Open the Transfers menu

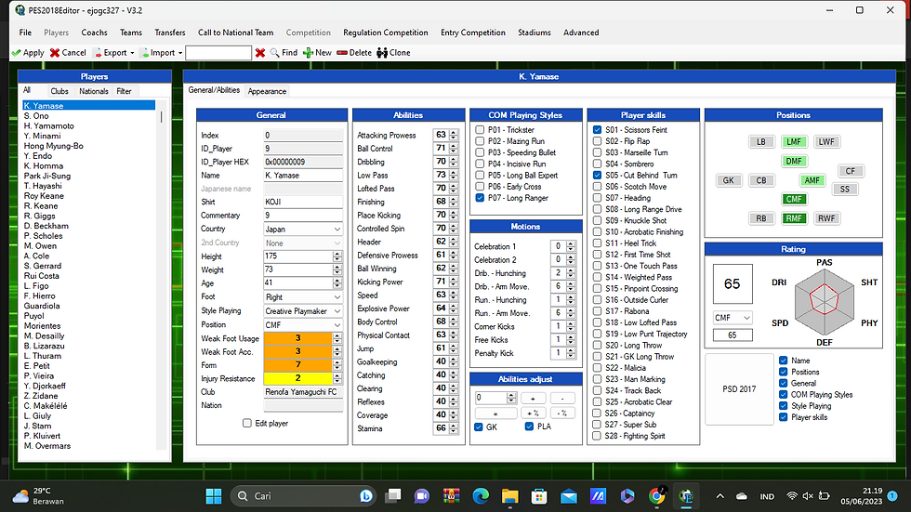[169, 33]
